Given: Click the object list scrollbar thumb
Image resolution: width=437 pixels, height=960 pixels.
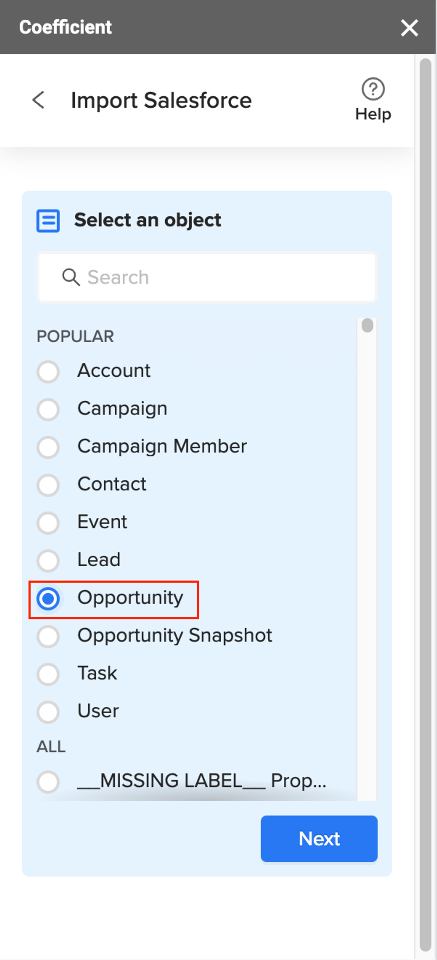Looking at the screenshot, I should pyautogui.click(x=367, y=325).
